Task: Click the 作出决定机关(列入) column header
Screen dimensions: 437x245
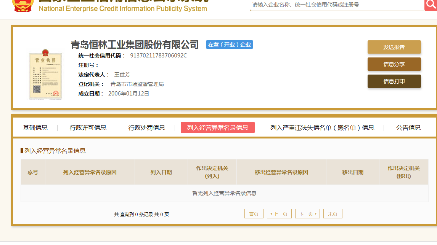Action: click(x=212, y=172)
